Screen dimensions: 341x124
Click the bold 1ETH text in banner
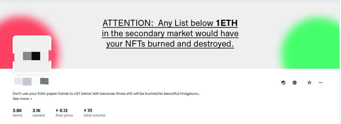point(227,23)
